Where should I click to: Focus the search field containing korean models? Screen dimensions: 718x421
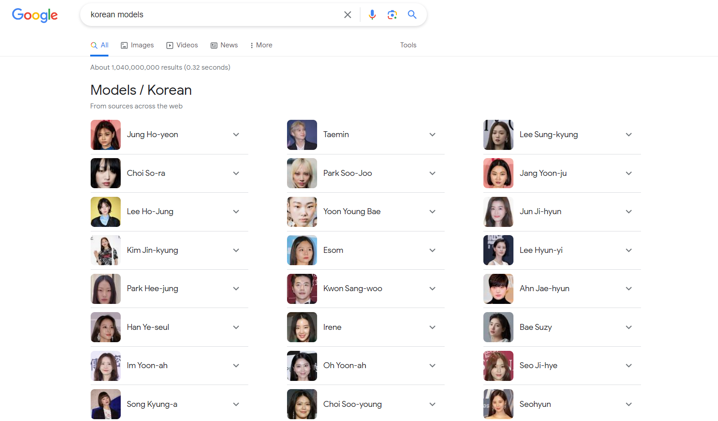point(212,15)
